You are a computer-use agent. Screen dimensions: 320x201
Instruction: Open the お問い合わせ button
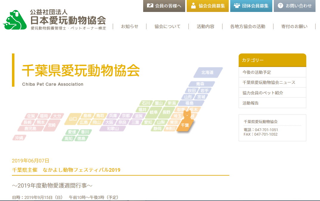pos(295,6)
